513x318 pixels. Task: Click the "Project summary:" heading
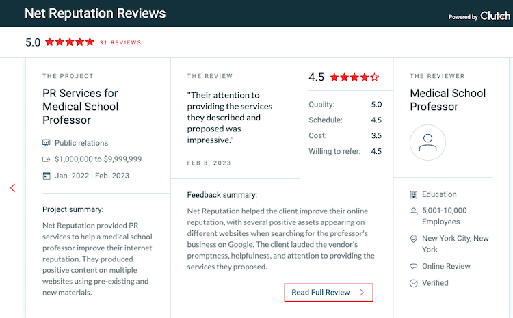(73, 209)
